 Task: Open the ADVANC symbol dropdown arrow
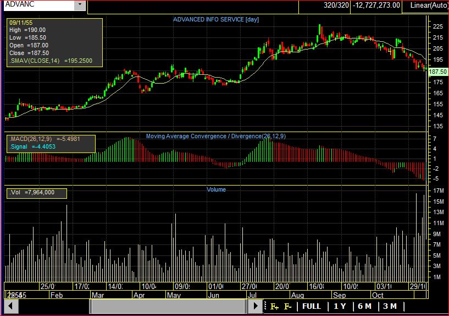click(x=80, y=5)
